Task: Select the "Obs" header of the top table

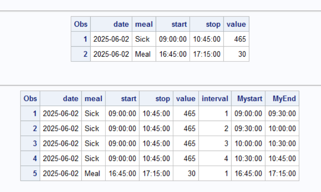Action: (x=81, y=24)
